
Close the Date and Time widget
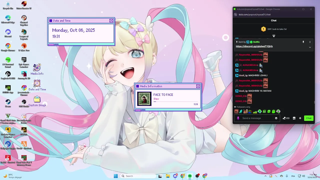coord(111,21)
